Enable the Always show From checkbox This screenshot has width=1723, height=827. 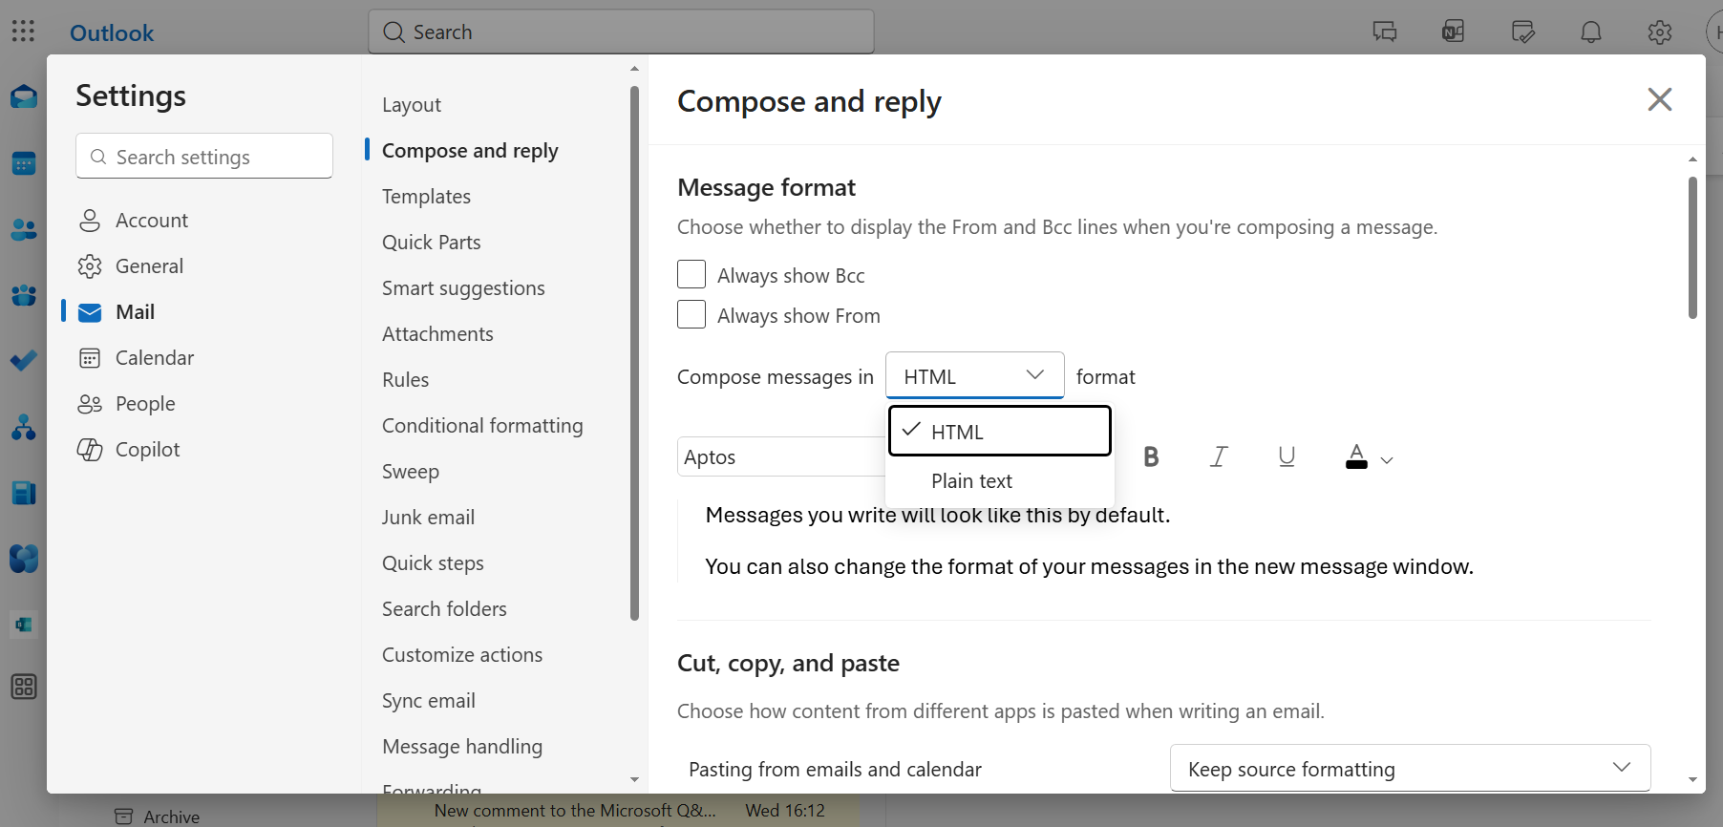(691, 315)
